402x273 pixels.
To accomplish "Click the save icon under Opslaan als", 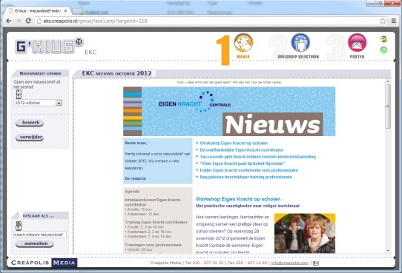I will tap(19, 226).
